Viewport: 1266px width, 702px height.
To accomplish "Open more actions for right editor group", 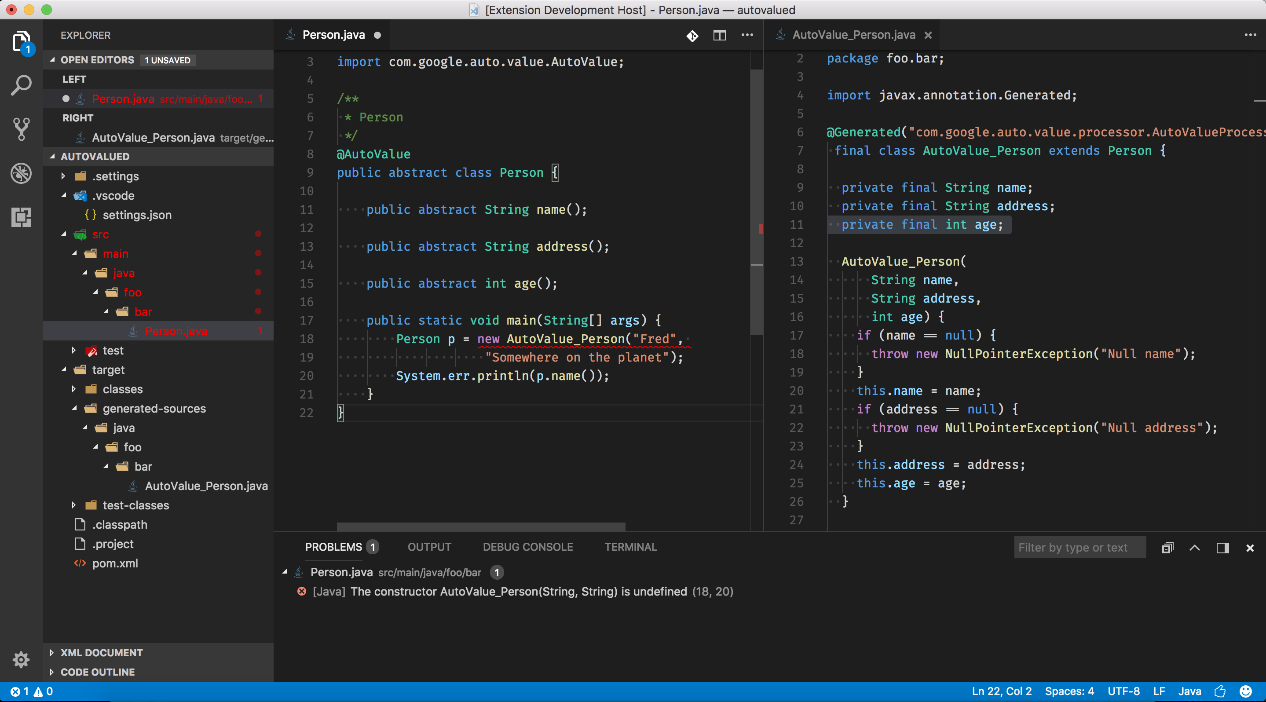I will pos(1250,35).
